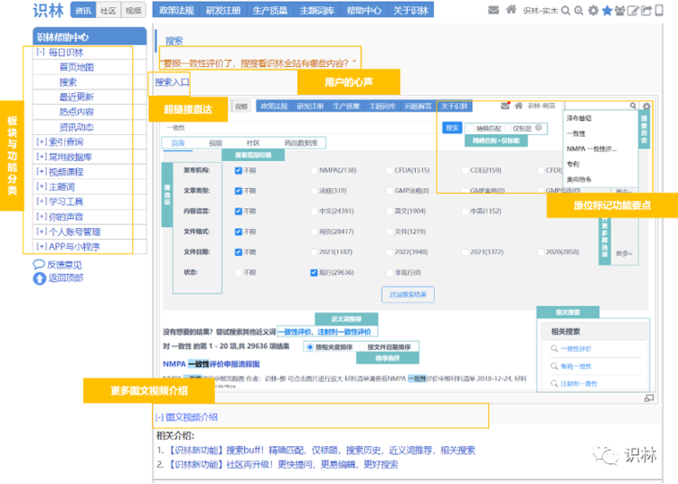Switch to the 社区 tab beside the logo

(108, 10)
